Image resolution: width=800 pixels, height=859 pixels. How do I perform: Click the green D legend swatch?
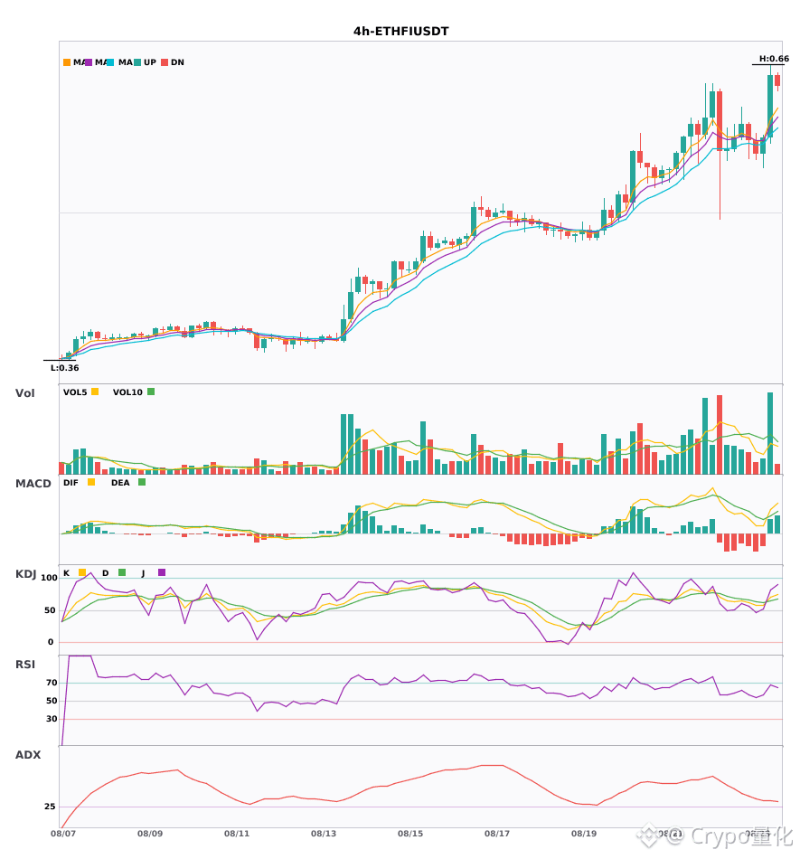coord(122,572)
